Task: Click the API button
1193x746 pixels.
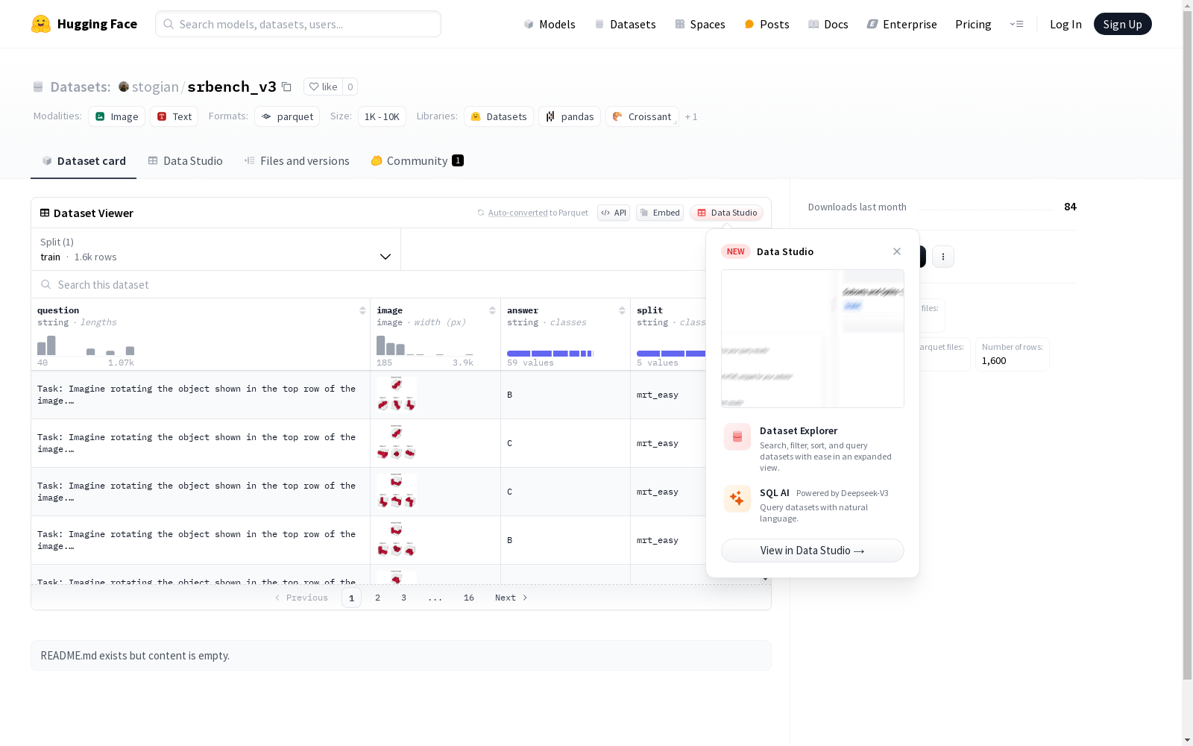Action: click(x=614, y=213)
